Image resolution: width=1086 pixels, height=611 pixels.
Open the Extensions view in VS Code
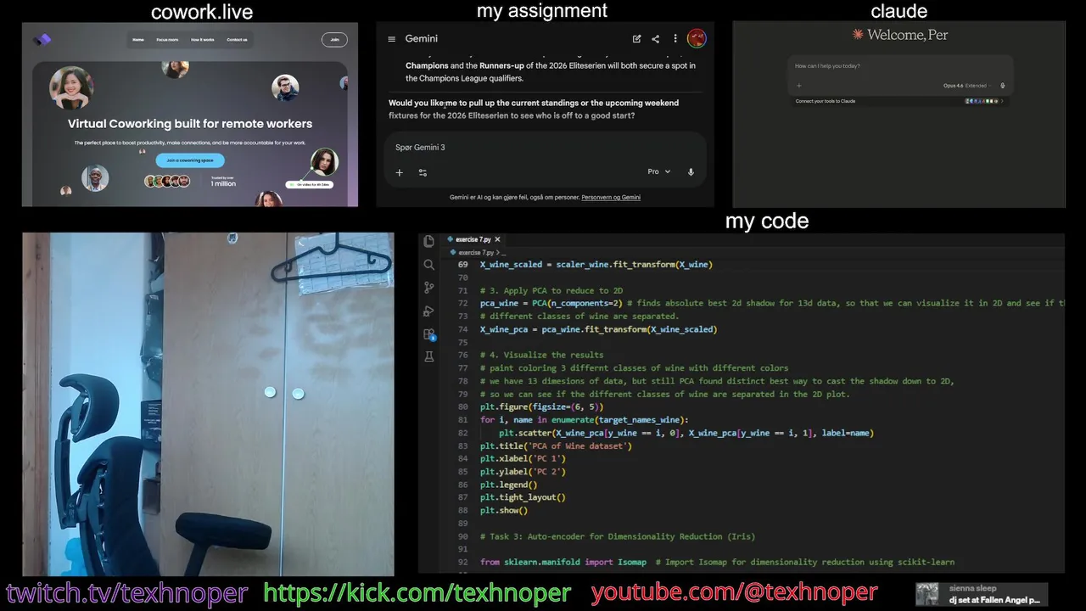coord(428,334)
